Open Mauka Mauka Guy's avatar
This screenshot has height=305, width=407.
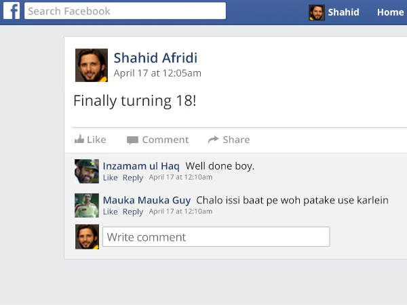tap(87, 205)
